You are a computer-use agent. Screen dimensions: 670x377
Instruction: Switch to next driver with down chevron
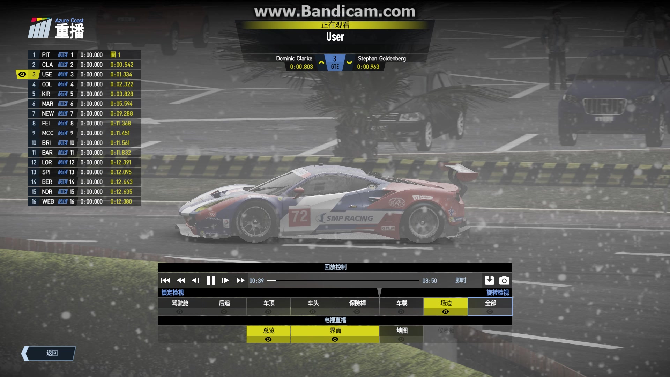coord(349,63)
